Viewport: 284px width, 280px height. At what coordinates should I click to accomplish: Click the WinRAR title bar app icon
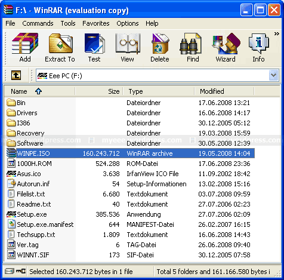pos(8,10)
